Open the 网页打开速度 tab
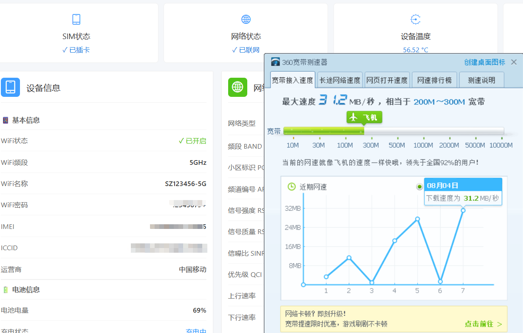Viewport: 523px width, 333px height. click(387, 80)
